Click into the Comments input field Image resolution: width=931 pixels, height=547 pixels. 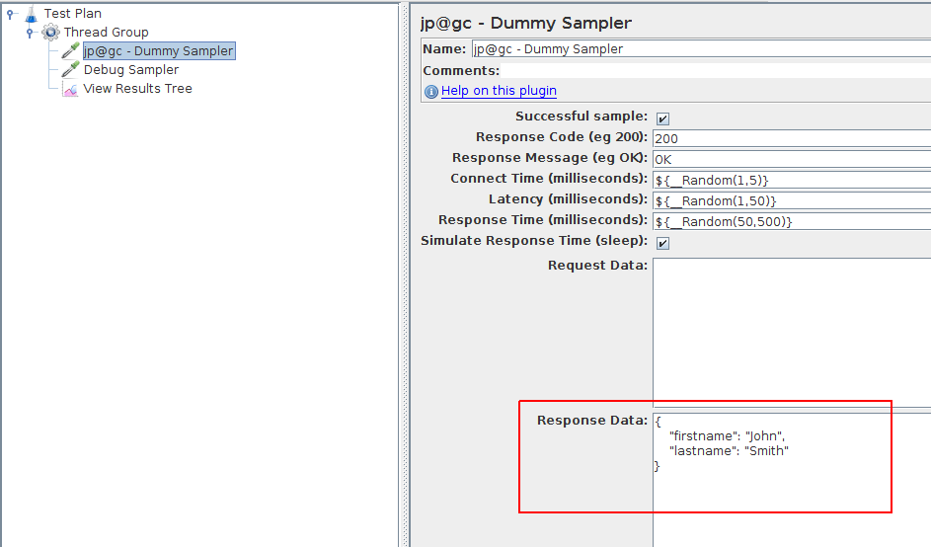716,71
